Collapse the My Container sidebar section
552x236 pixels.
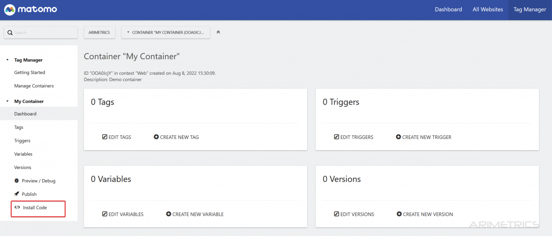coord(7,101)
